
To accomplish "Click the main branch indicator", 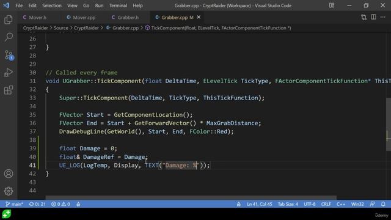I will click(14, 204).
